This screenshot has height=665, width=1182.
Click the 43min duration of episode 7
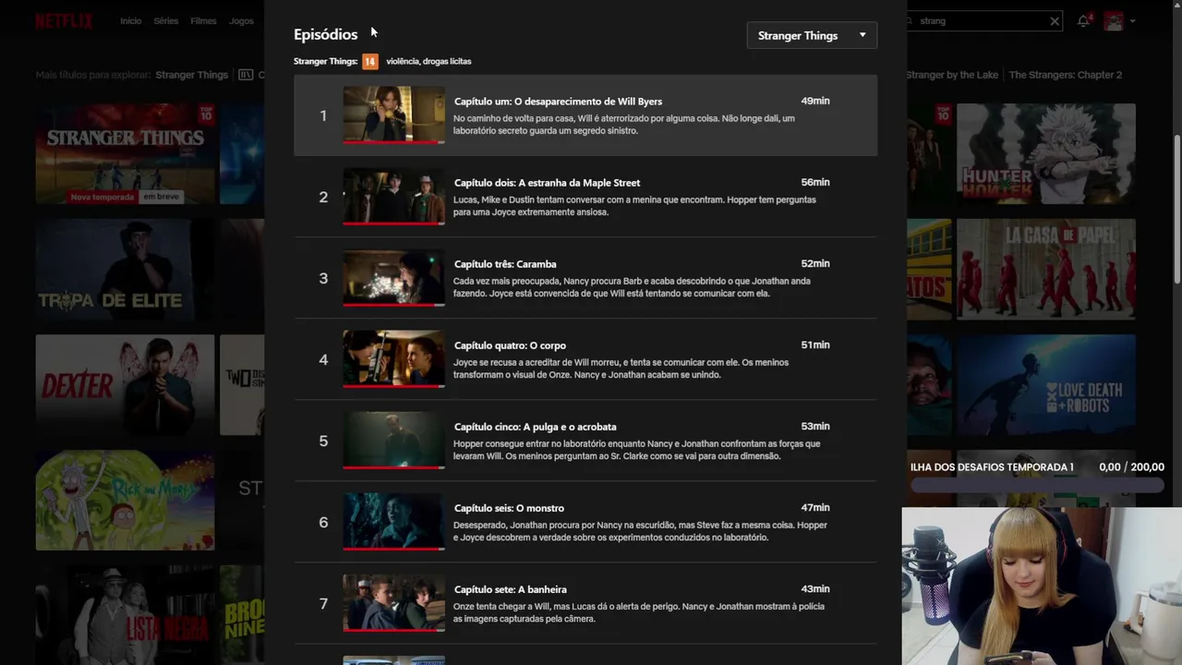[815, 588]
